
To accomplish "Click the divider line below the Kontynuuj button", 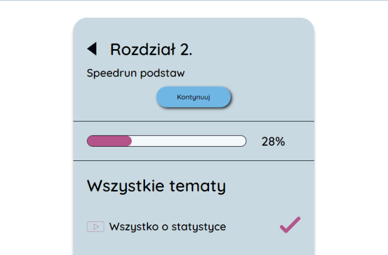I will point(193,121).
